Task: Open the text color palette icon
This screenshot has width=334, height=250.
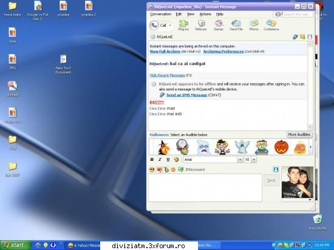Action: (176, 160)
